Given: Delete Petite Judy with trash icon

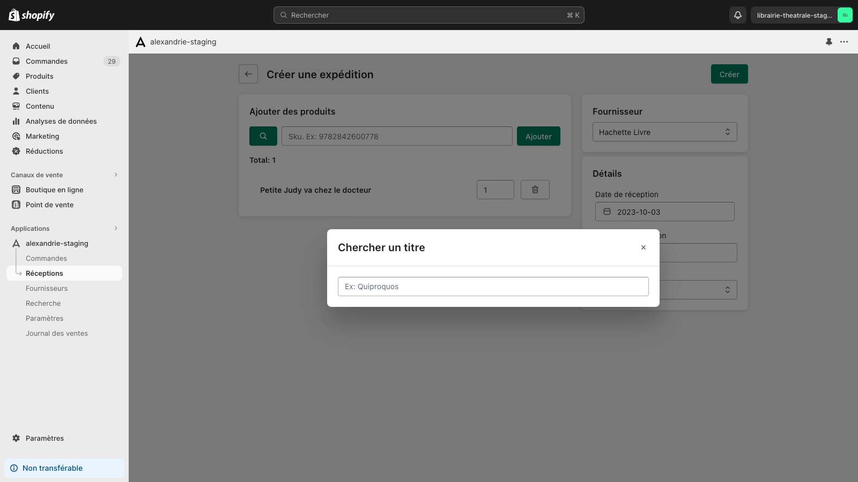Looking at the screenshot, I should point(535,190).
